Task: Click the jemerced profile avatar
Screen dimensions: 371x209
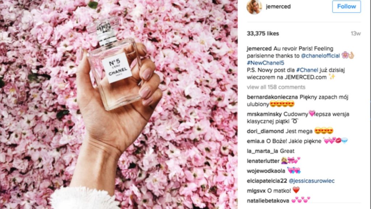Action: (x=254, y=7)
